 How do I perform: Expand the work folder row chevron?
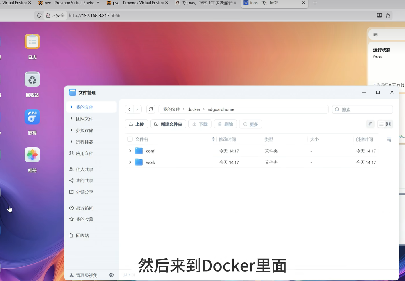[x=130, y=162]
